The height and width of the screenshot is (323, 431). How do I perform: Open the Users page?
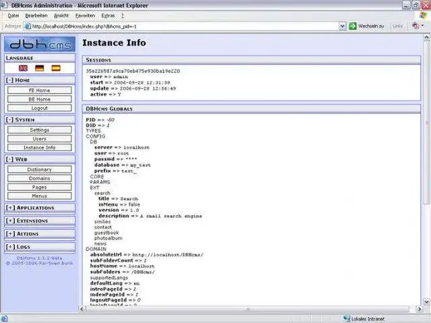[40, 139]
